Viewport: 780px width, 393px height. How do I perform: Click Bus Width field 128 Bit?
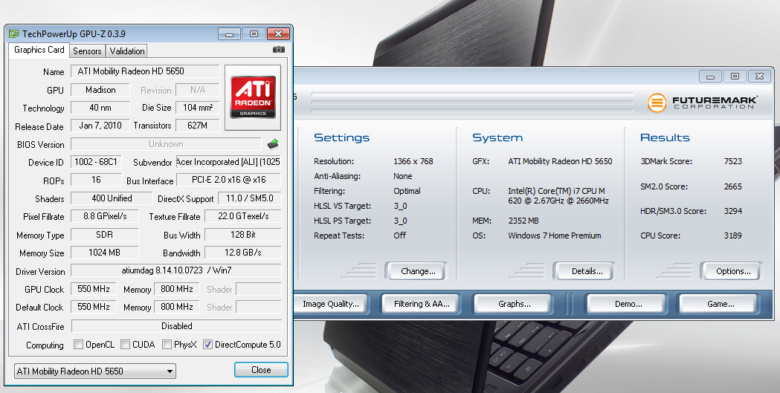243,235
